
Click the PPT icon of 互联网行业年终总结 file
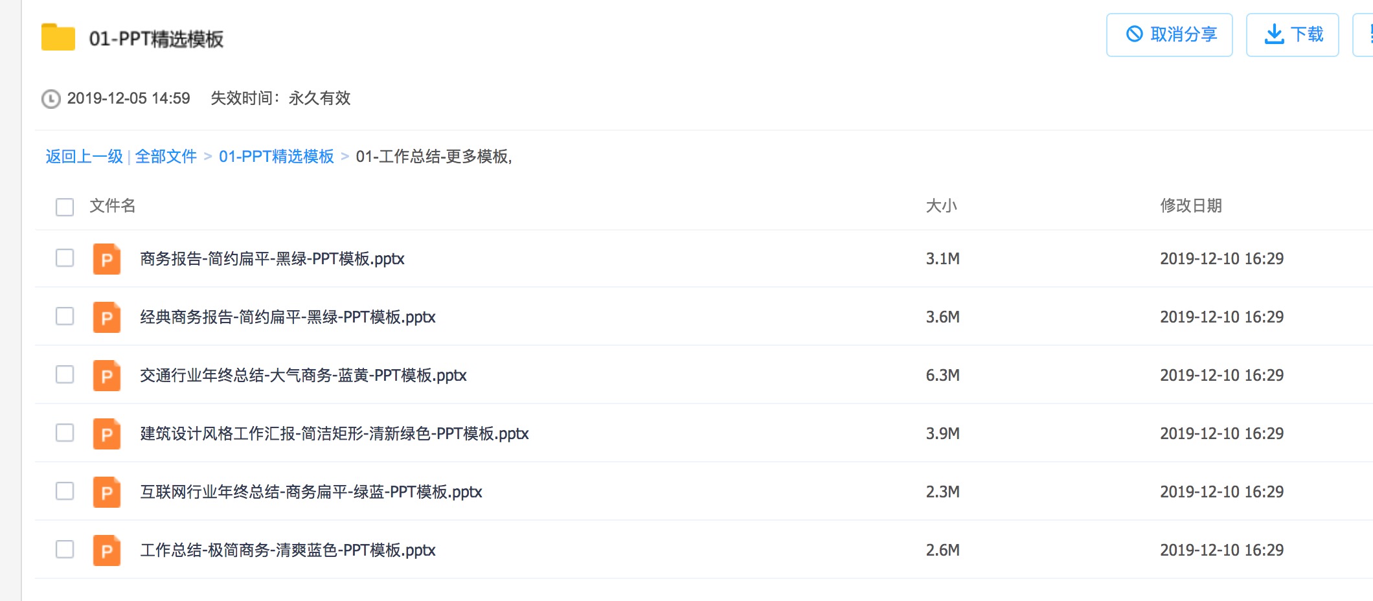(107, 492)
